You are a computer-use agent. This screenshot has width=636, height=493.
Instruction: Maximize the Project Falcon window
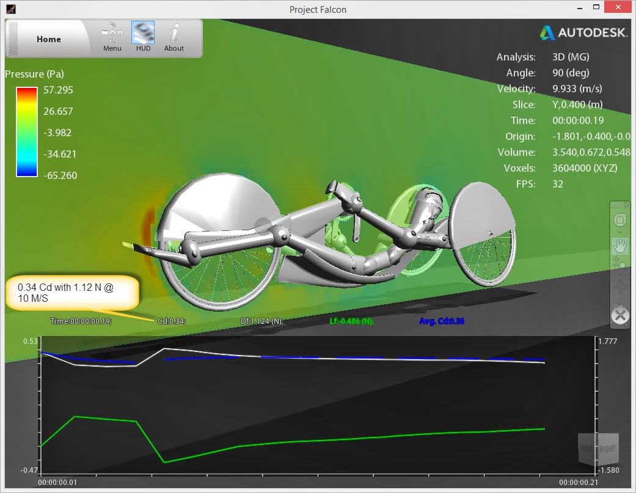tap(596, 7)
